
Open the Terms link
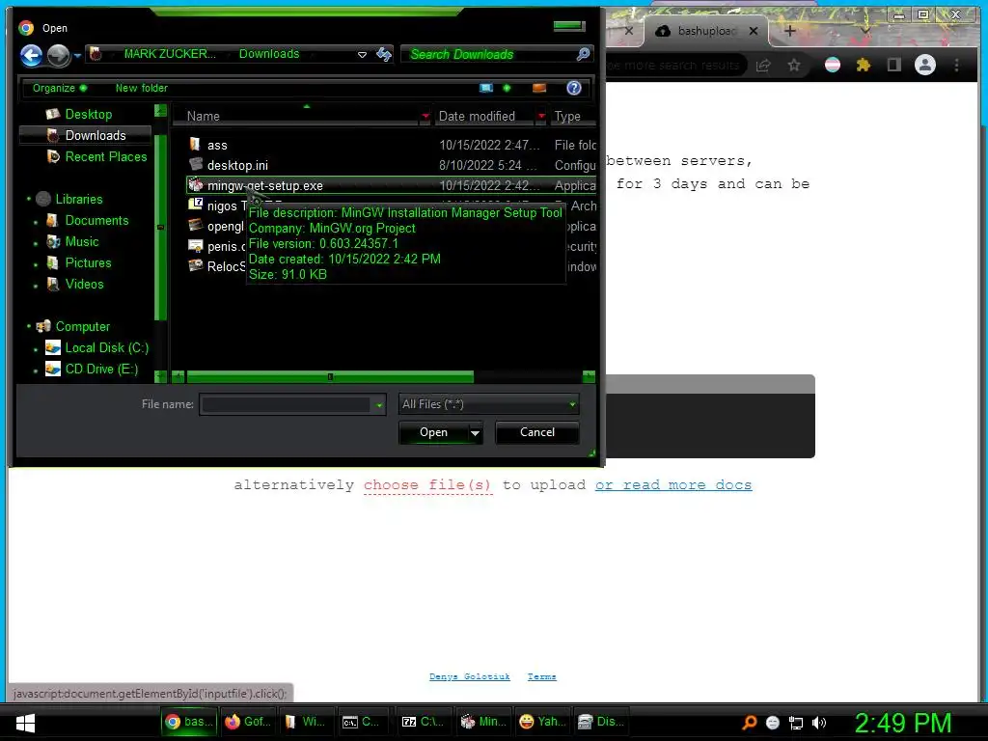pyautogui.click(x=542, y=676)
